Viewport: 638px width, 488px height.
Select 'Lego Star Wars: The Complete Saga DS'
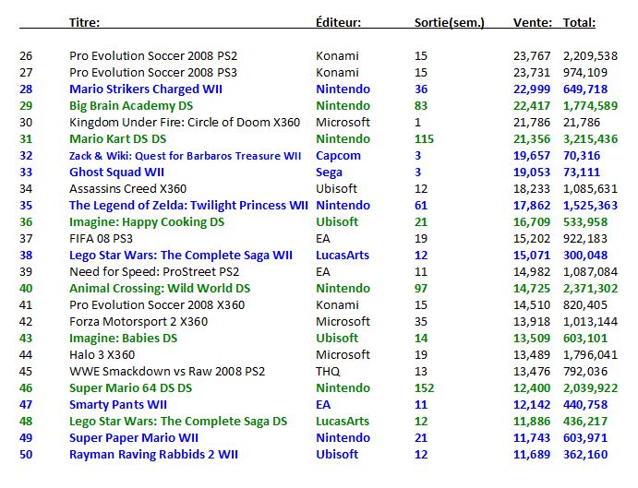point(178,422)
